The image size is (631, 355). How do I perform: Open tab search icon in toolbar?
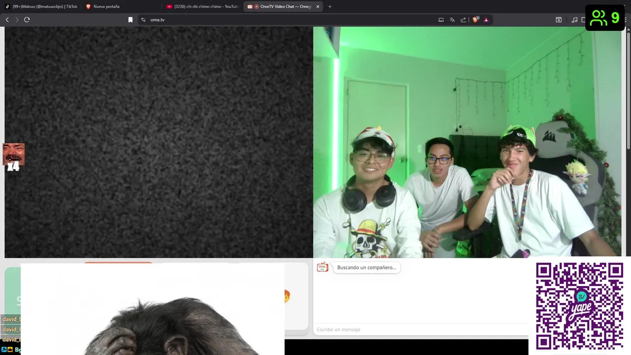coord(559,20)
